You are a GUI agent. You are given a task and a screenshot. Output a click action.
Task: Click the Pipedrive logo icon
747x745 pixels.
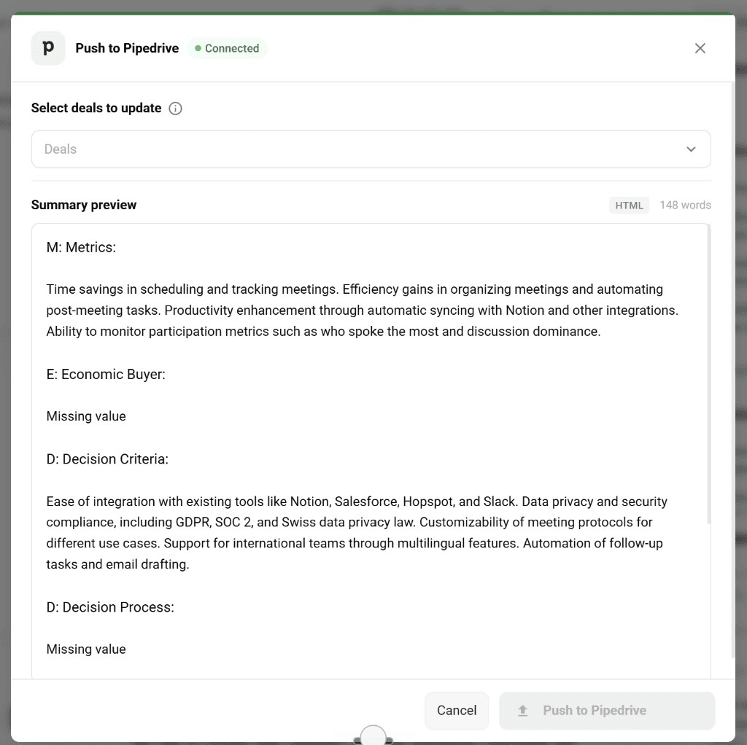click(48, 48)
